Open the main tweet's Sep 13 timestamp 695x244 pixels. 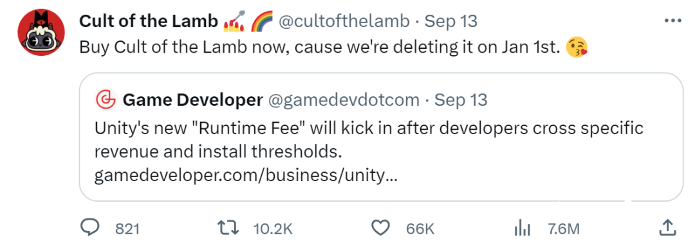[x=450, y=21]
